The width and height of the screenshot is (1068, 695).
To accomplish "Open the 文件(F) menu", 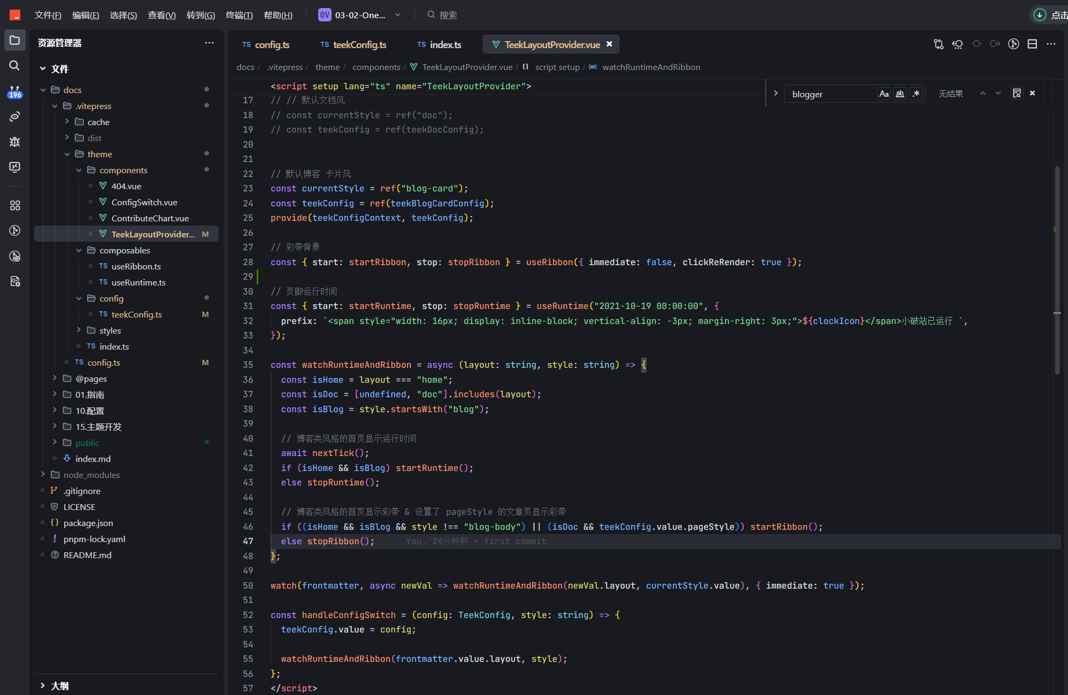I will [x=48, y=15].
